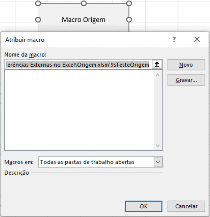
Task: Confirm with the OK button
Action: [143, 206]
